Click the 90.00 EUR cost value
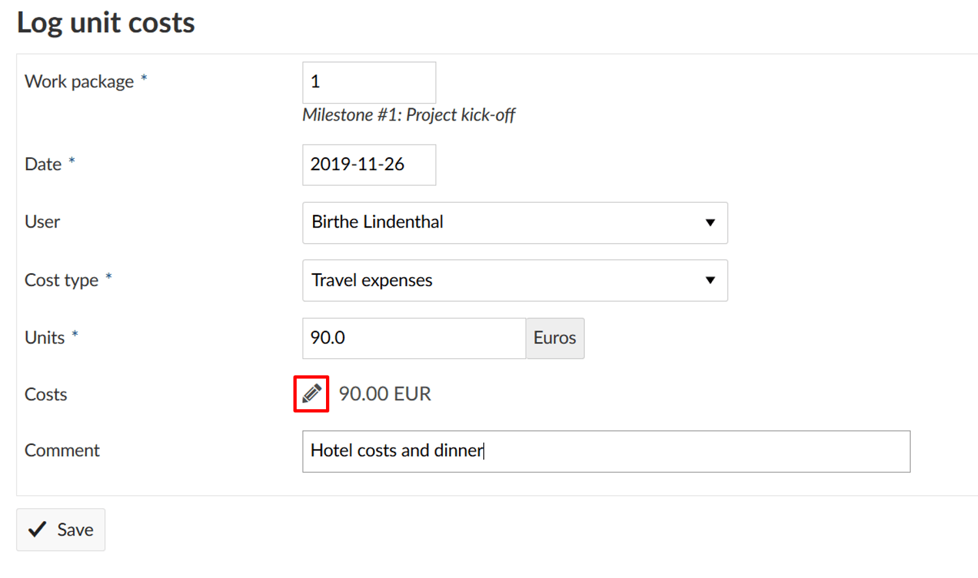 coord(385,394)
